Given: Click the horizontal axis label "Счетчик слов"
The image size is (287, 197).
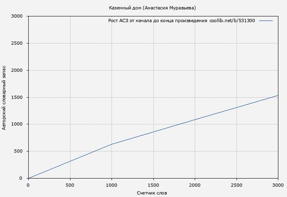Looking at the screenshot, I should click(152, 193).
